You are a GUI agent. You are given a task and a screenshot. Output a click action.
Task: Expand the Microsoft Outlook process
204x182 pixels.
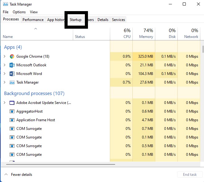5,65
